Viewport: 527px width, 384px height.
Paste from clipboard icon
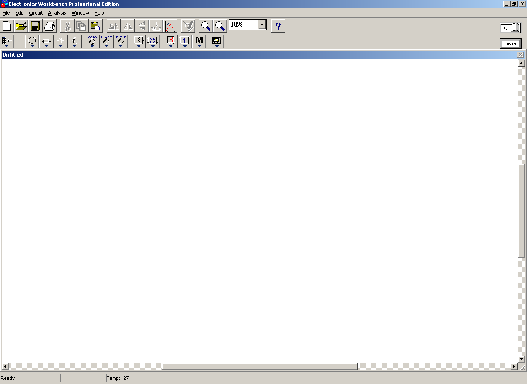[x=96, y=26]
